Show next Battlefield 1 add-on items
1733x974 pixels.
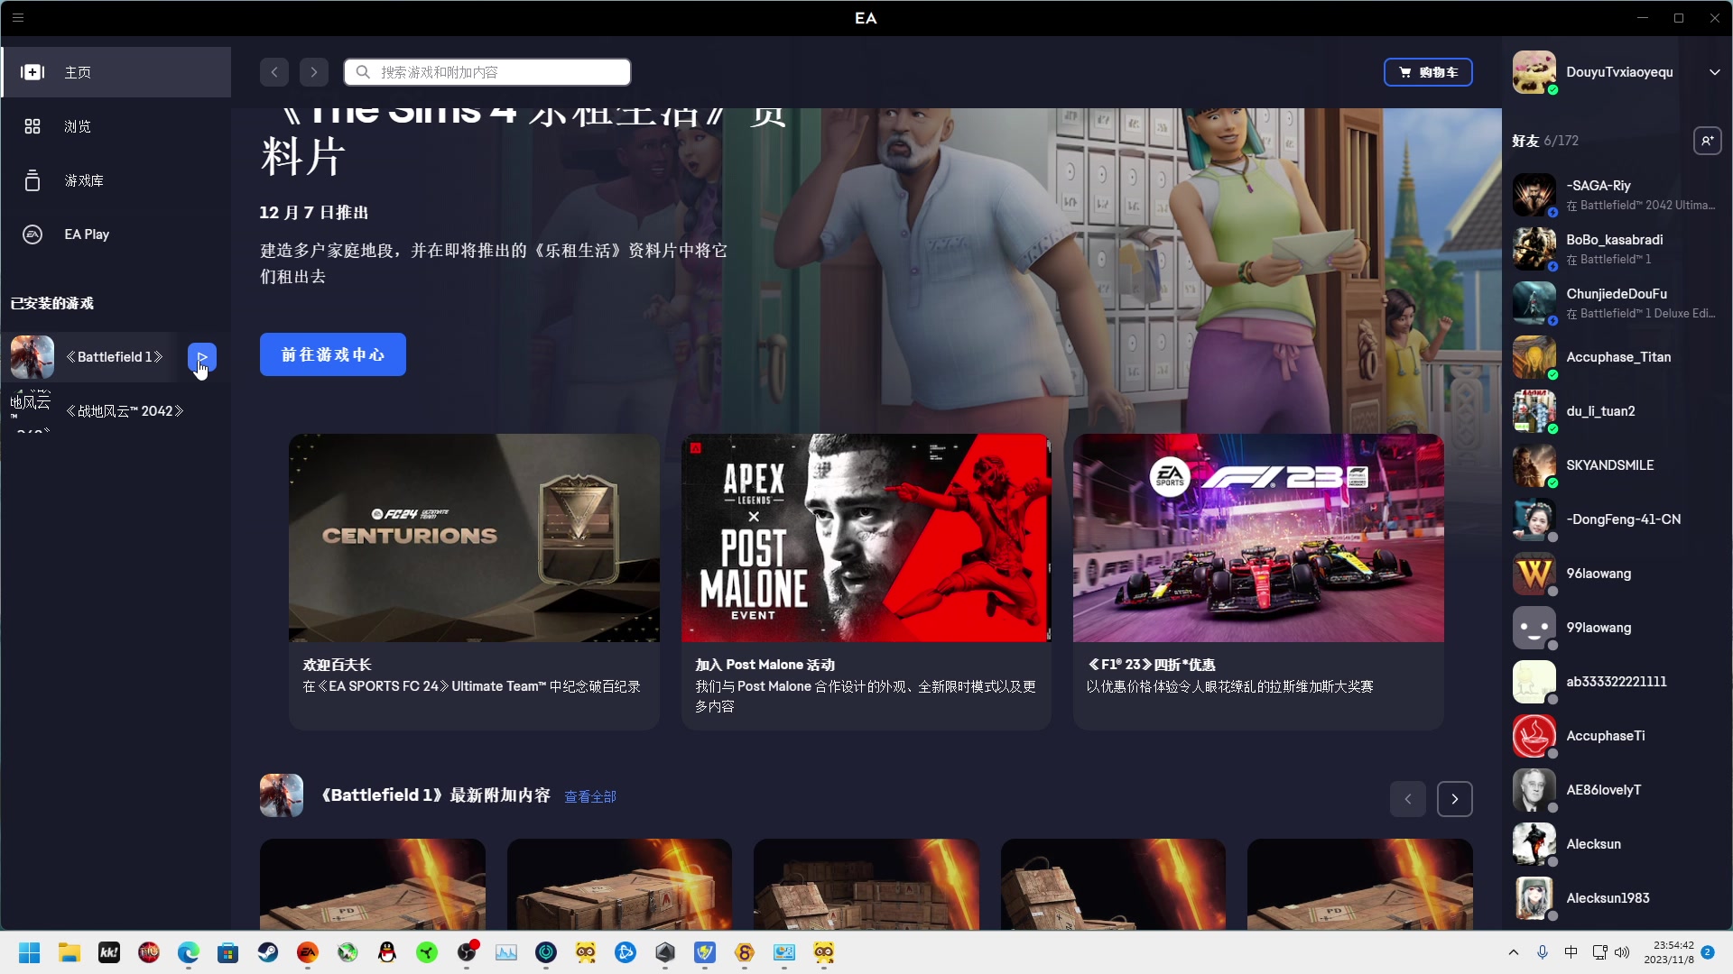pyautogui.click(x=1455, y=799)
